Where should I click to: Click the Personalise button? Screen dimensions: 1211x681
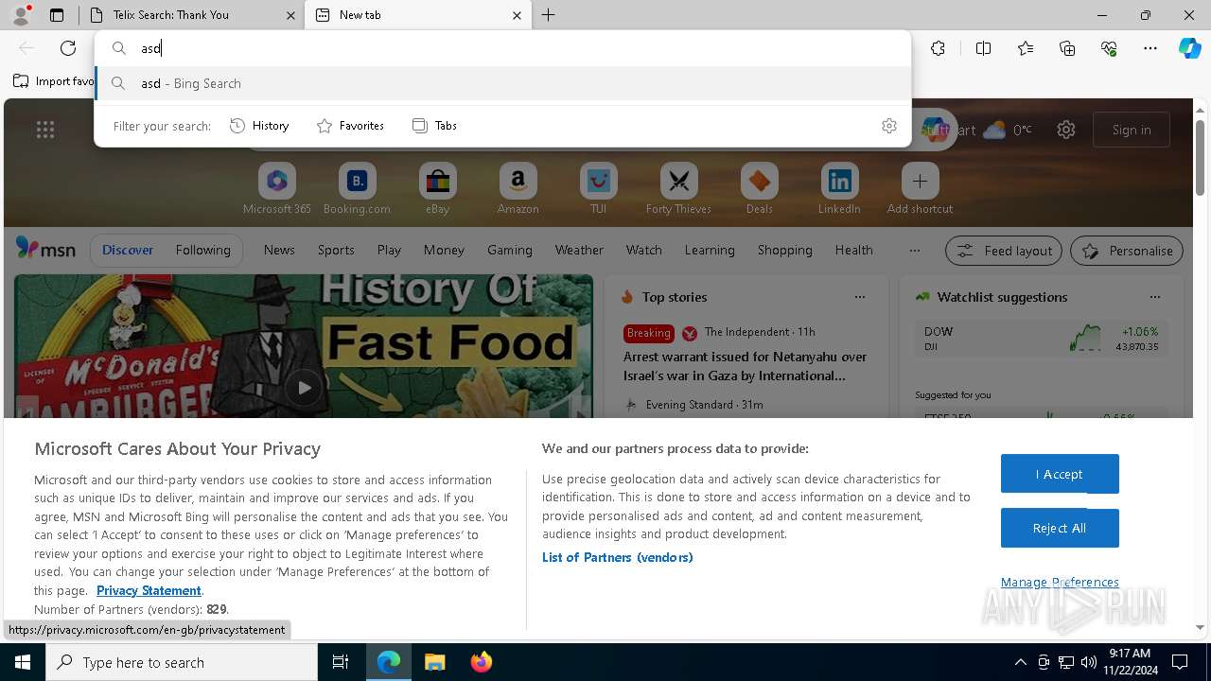tap(1127, 251)
